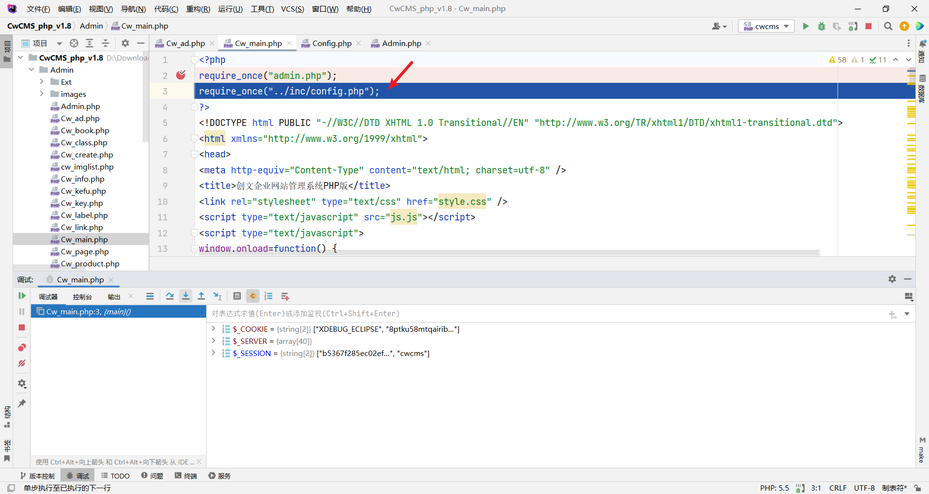Switch to the Config.php editor tab
The width and height of the screenshot is (929, 494).
pos(331,43)
